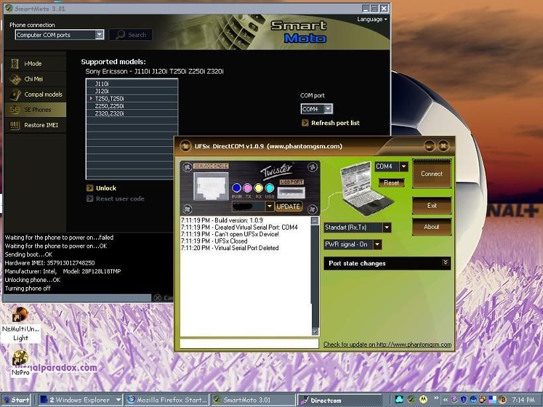Click the cyan USB indicator LED

pos(270,188)
